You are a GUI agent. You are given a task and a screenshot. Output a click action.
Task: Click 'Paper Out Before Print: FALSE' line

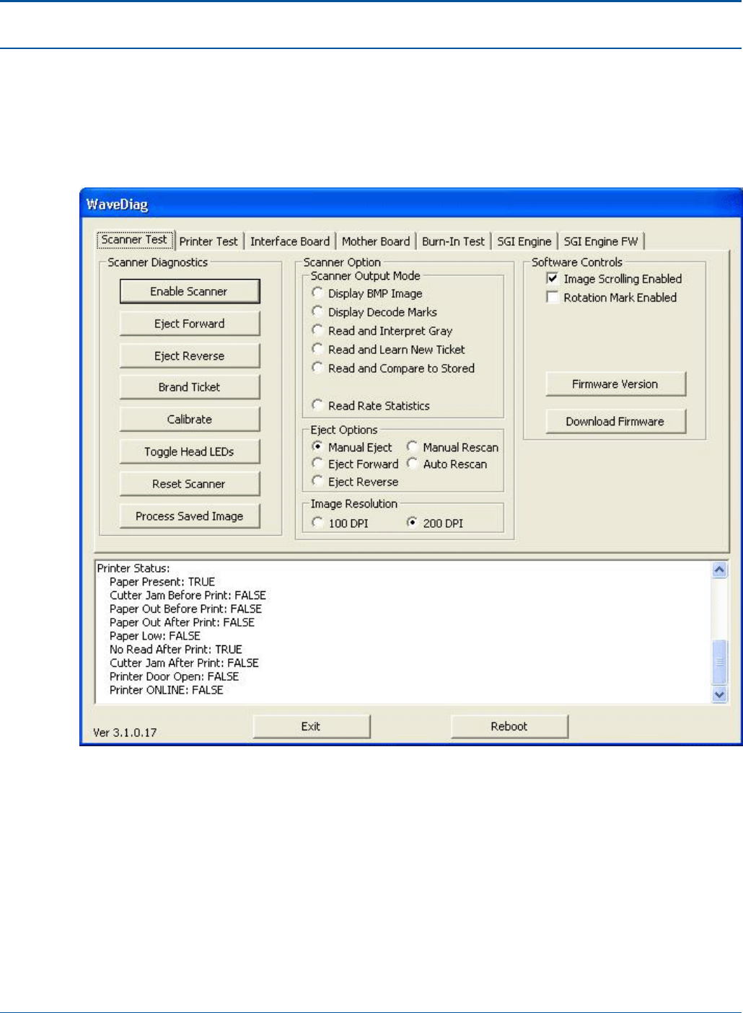(x=185, y=609)
